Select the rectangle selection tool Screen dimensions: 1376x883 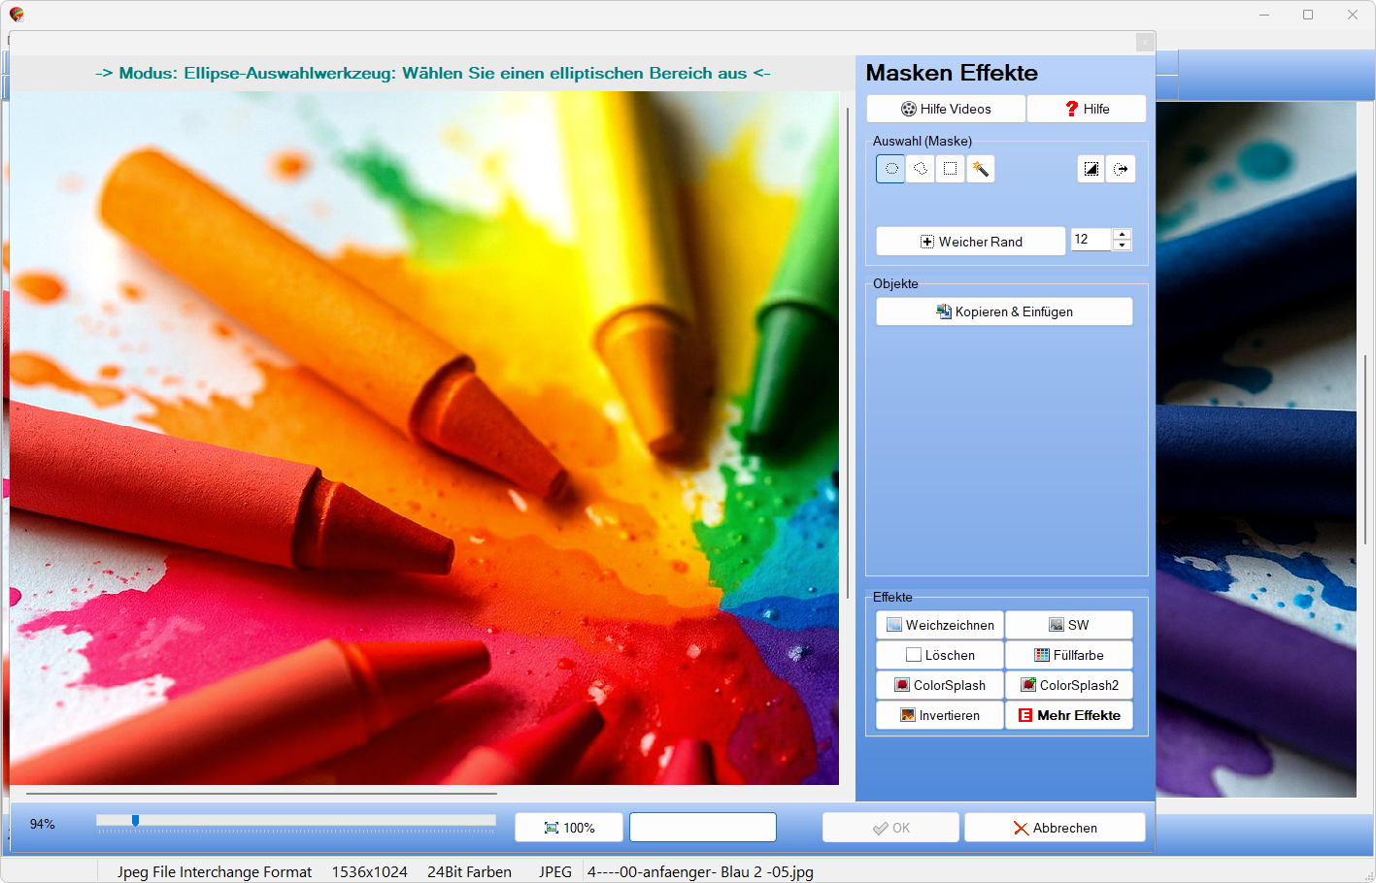[x=950, y=169]
